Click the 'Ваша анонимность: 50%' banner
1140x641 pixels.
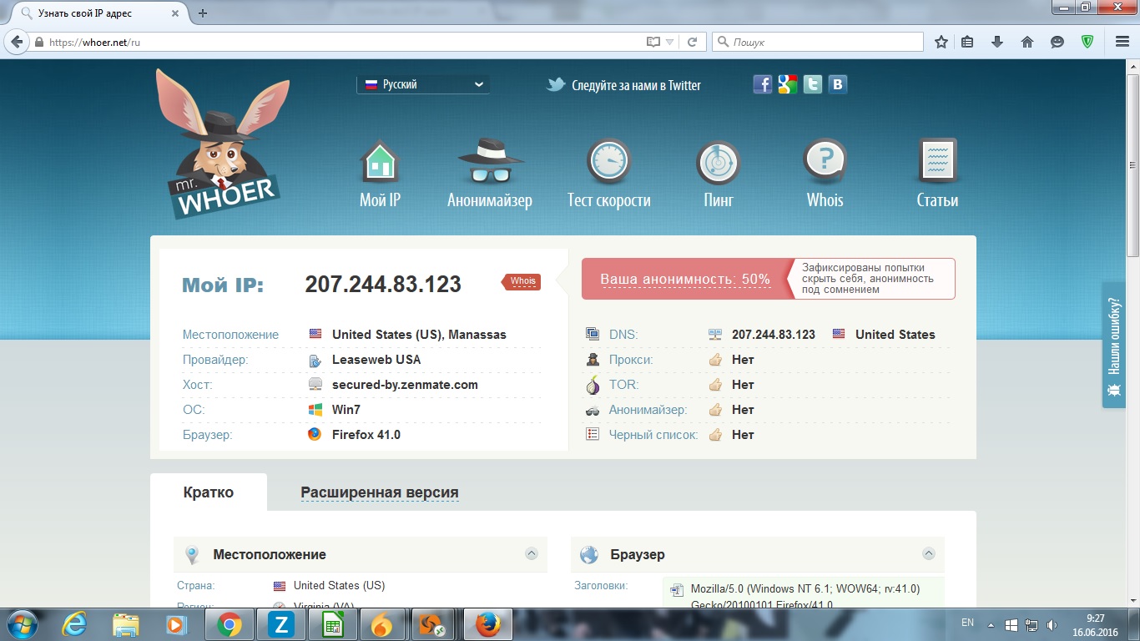click(685, 279)
